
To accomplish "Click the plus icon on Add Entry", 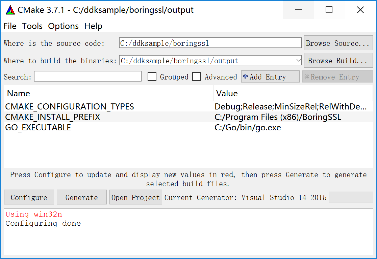I will 245,76.
